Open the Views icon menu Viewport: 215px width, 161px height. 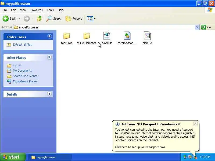(90, 19)
